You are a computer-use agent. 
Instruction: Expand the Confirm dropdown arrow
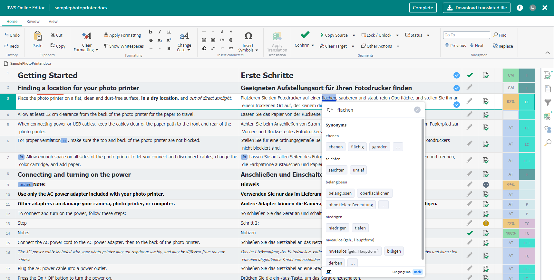point(313,45)
